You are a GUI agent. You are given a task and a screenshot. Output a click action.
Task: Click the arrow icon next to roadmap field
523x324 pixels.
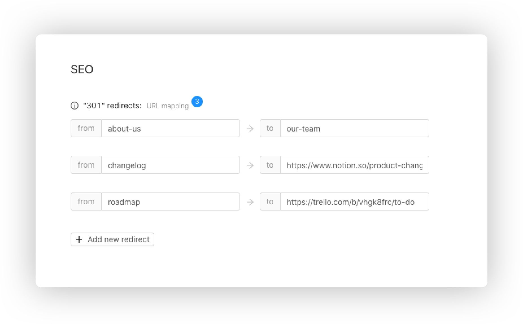[x=250, y=202]
